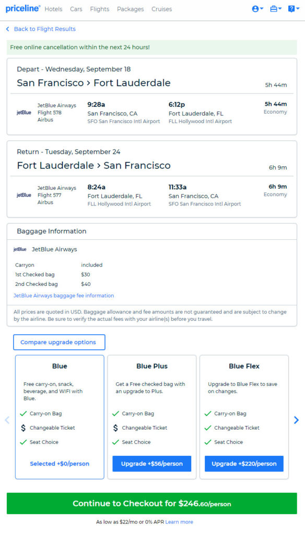Click the Priceline logo
305x534 pixels.
pyautogui.click(x=23, y=9)
